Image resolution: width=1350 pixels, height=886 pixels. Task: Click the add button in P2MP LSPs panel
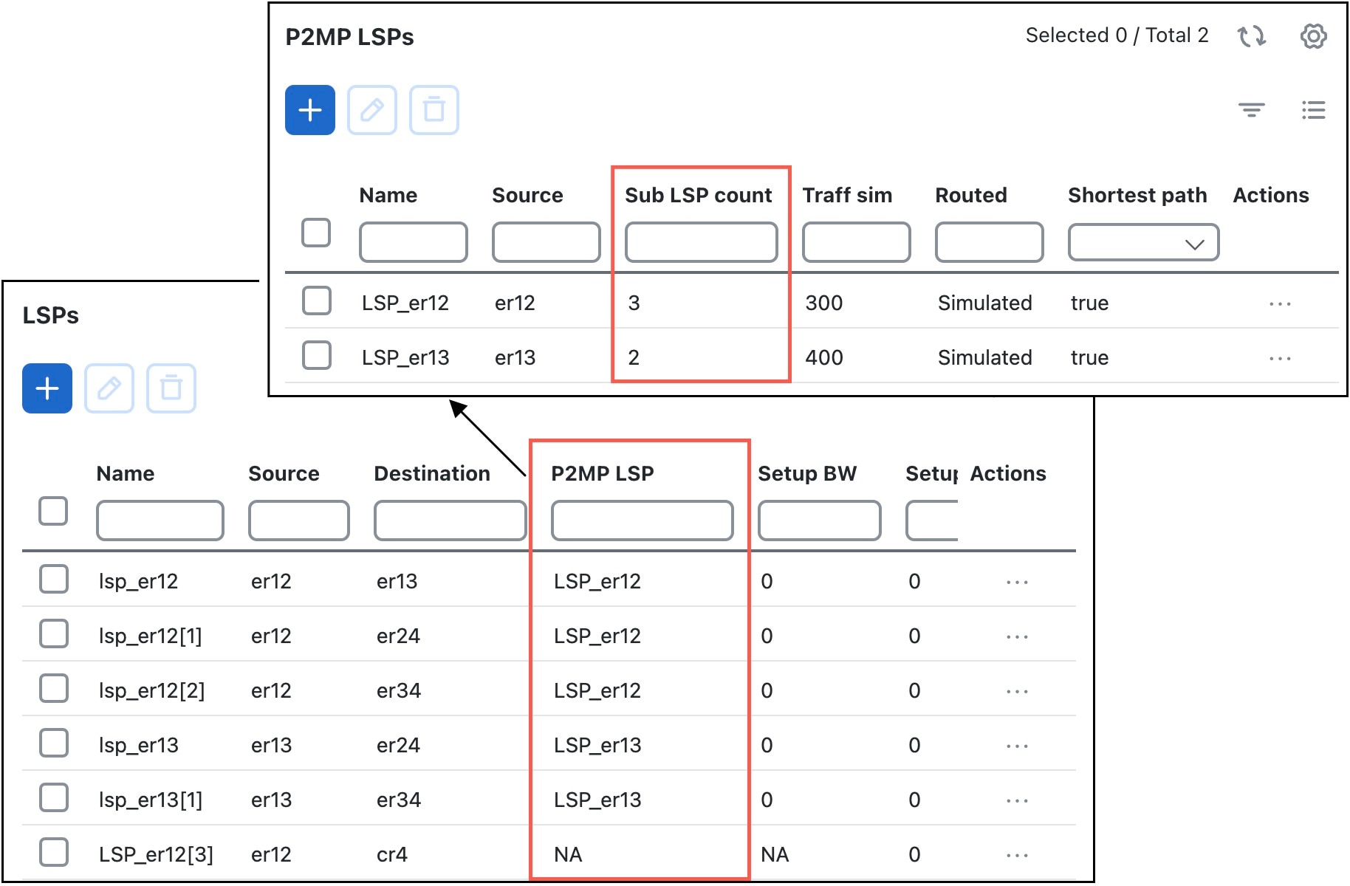[310, 110]
